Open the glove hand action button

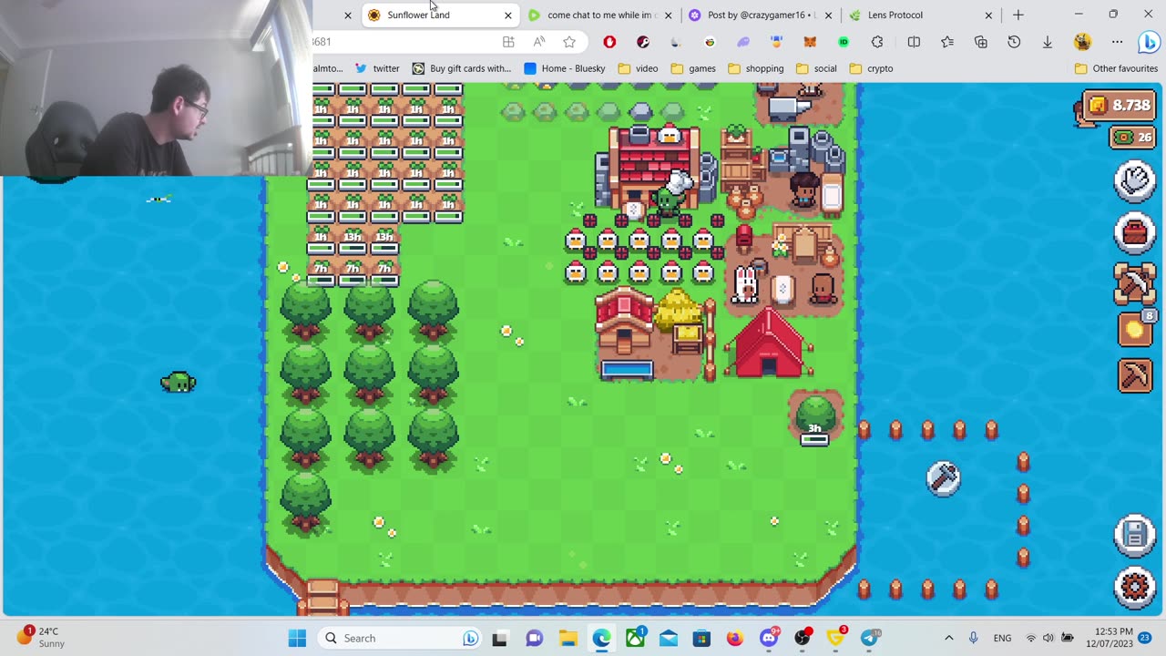click(x=1135, y=181)
